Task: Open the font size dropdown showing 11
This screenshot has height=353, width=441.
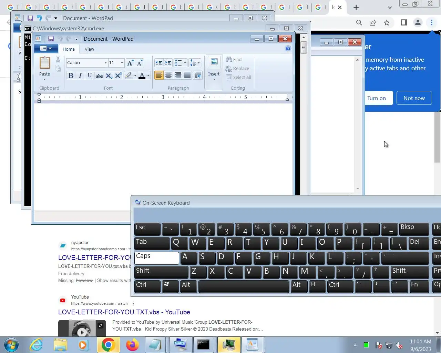Action: click(122, 63)
